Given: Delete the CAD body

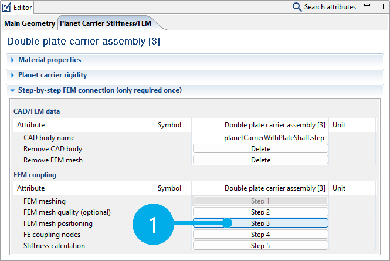Looking at the screenshot, I should click(260, 149).
